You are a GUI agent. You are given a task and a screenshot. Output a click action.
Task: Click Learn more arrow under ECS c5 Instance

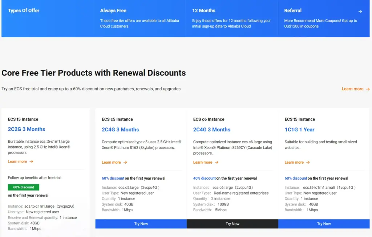[125, 162]
